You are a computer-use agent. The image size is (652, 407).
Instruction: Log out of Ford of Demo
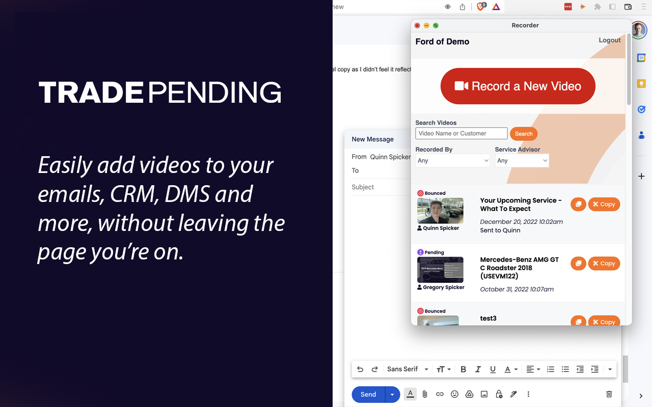(609, 40)
